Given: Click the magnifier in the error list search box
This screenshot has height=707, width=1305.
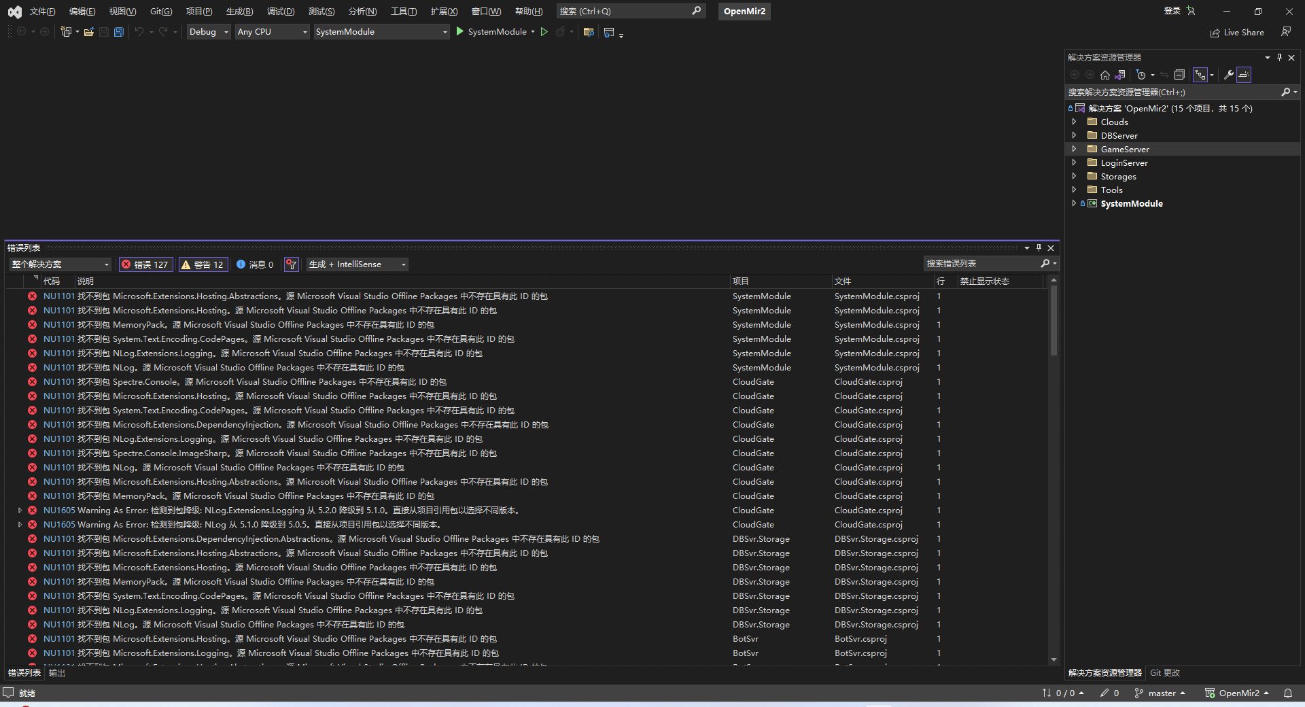Looking at the screenshot, I should click(x=1045, y=264).
